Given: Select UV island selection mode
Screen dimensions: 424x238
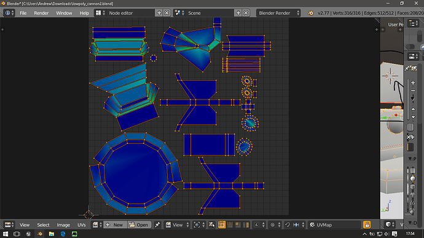Looking at the screenshot, I should [x=246, y=224].
